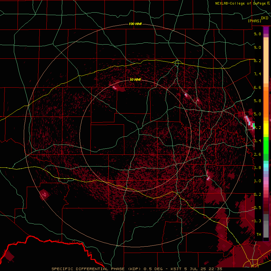Screen dimensions: 271x271
Task: Click the 5.8 value on the color scale
Action: tap(257, 101)
